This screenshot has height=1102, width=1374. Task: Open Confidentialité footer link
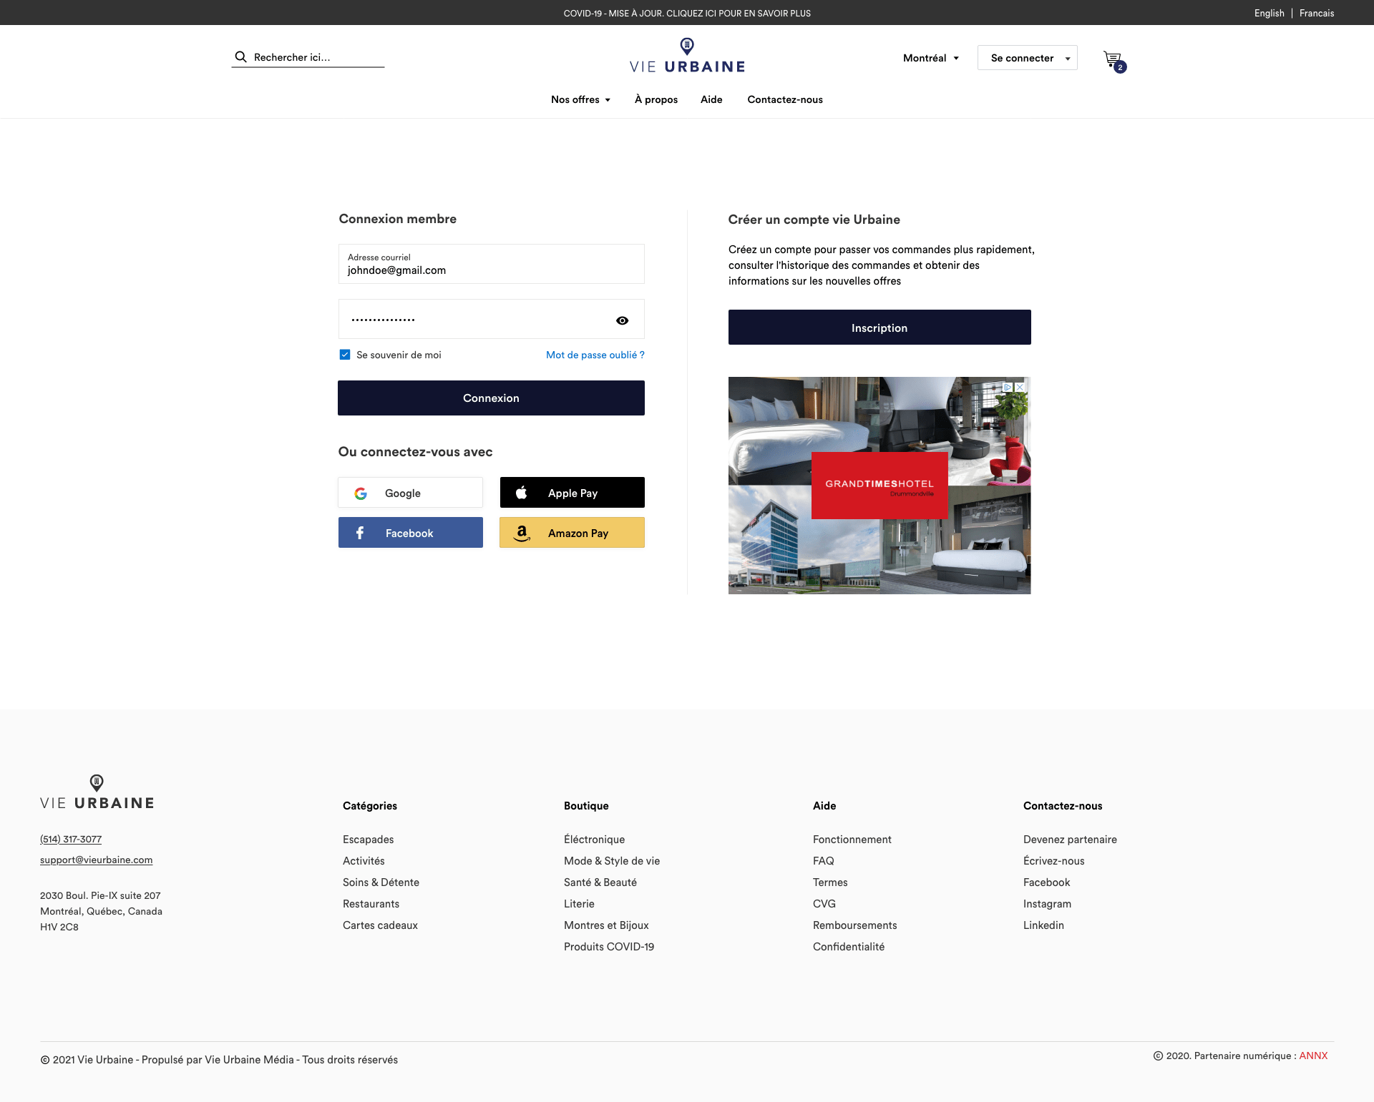(x=849, y=947)
